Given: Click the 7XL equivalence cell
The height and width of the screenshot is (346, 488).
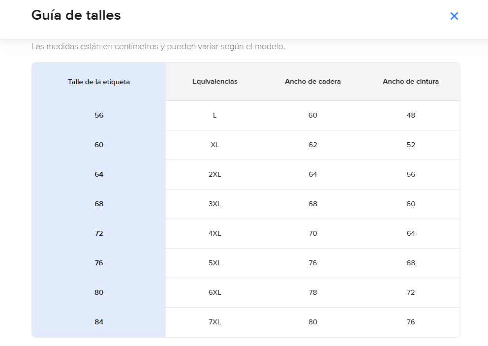Looking at the screenshot, I should pos(214,322).
